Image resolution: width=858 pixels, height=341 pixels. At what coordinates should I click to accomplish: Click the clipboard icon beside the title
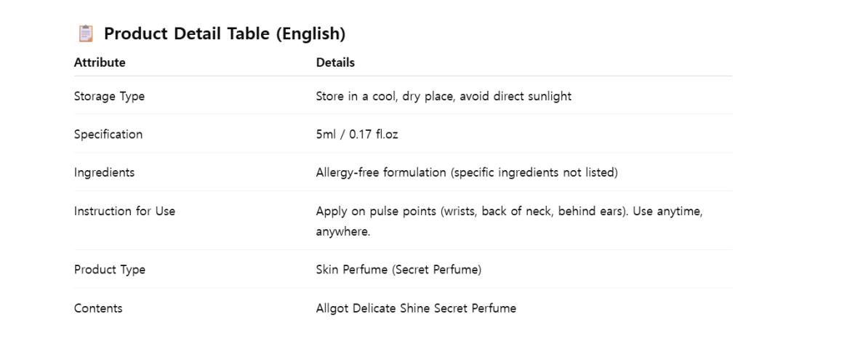click(86, 33)
